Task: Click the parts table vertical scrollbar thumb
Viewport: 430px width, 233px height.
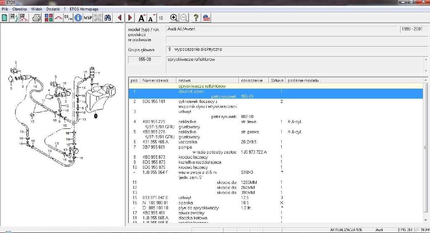Action: tap(425, 147)
